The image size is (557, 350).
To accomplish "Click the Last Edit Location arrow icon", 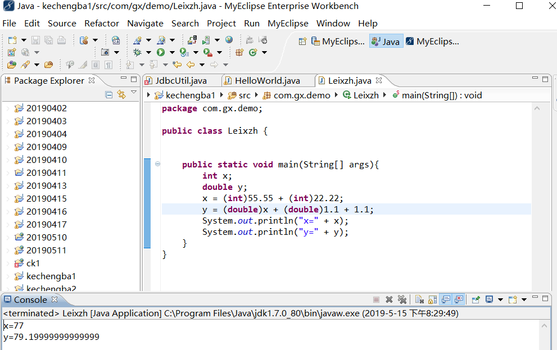I will pos(177,65).
